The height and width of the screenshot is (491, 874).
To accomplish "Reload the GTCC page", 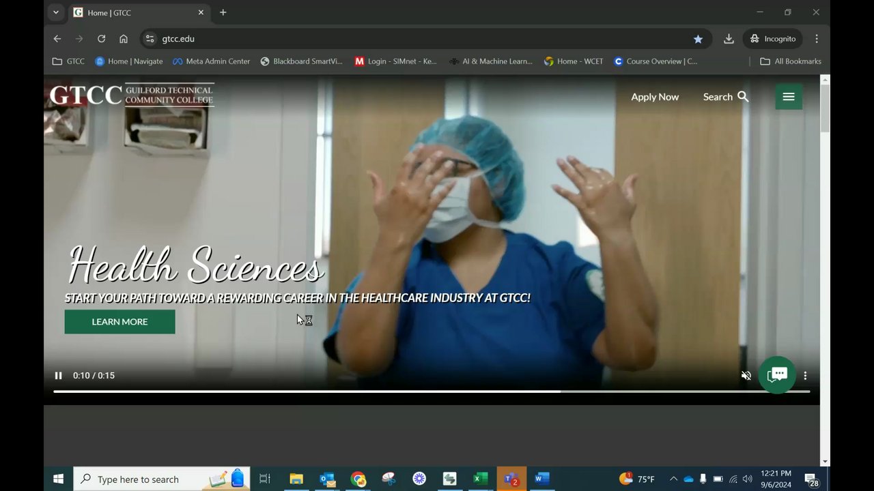I will pos(101,39).
